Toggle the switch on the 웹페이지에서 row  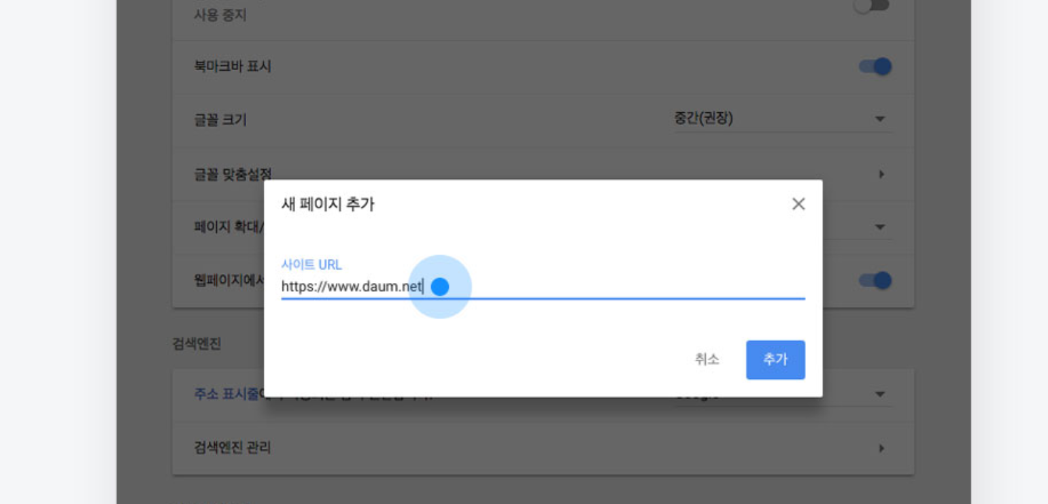pyautogui.click(x=875, y=280)
